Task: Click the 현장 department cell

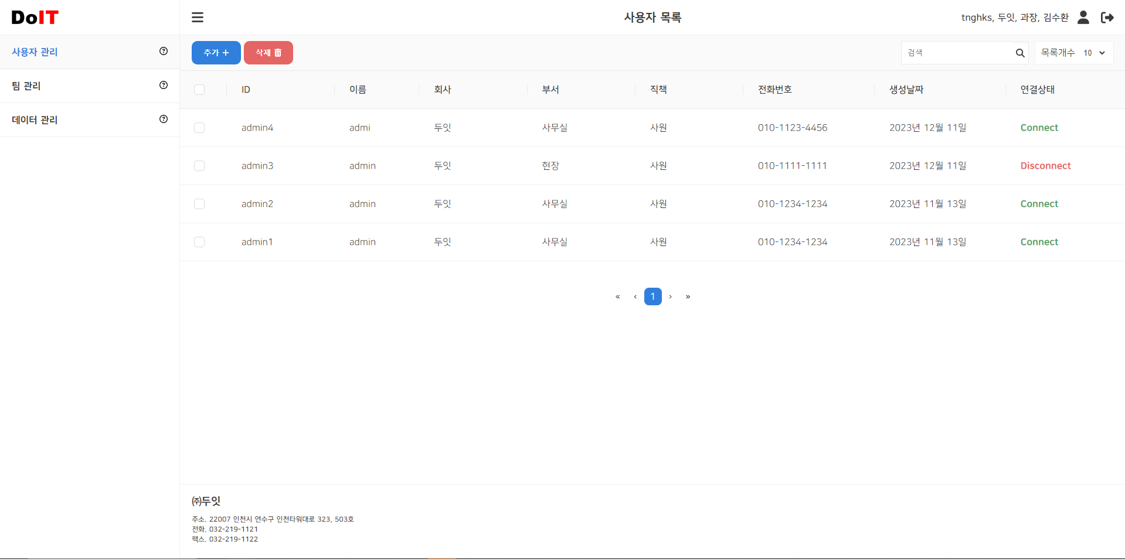Action: pos(550,166)
